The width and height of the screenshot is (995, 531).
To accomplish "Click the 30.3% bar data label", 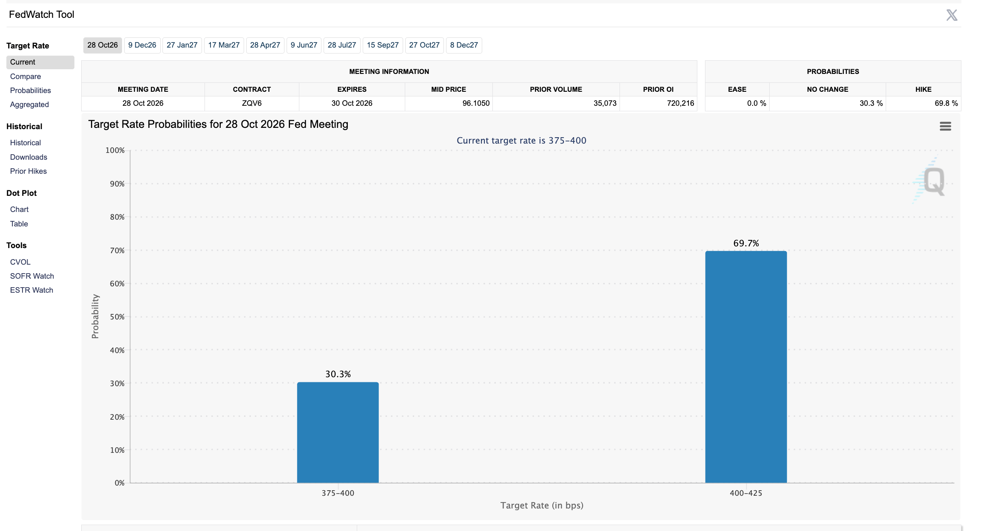I will tap(338, 374).
